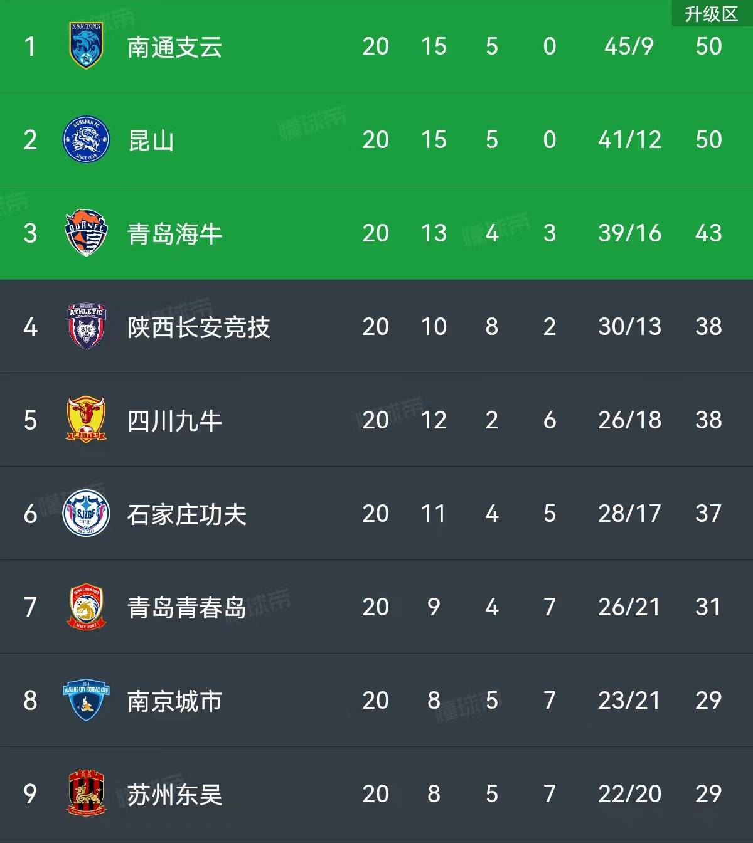Open Nantong Zhiyun club crest icon

[x=86, y=46]
